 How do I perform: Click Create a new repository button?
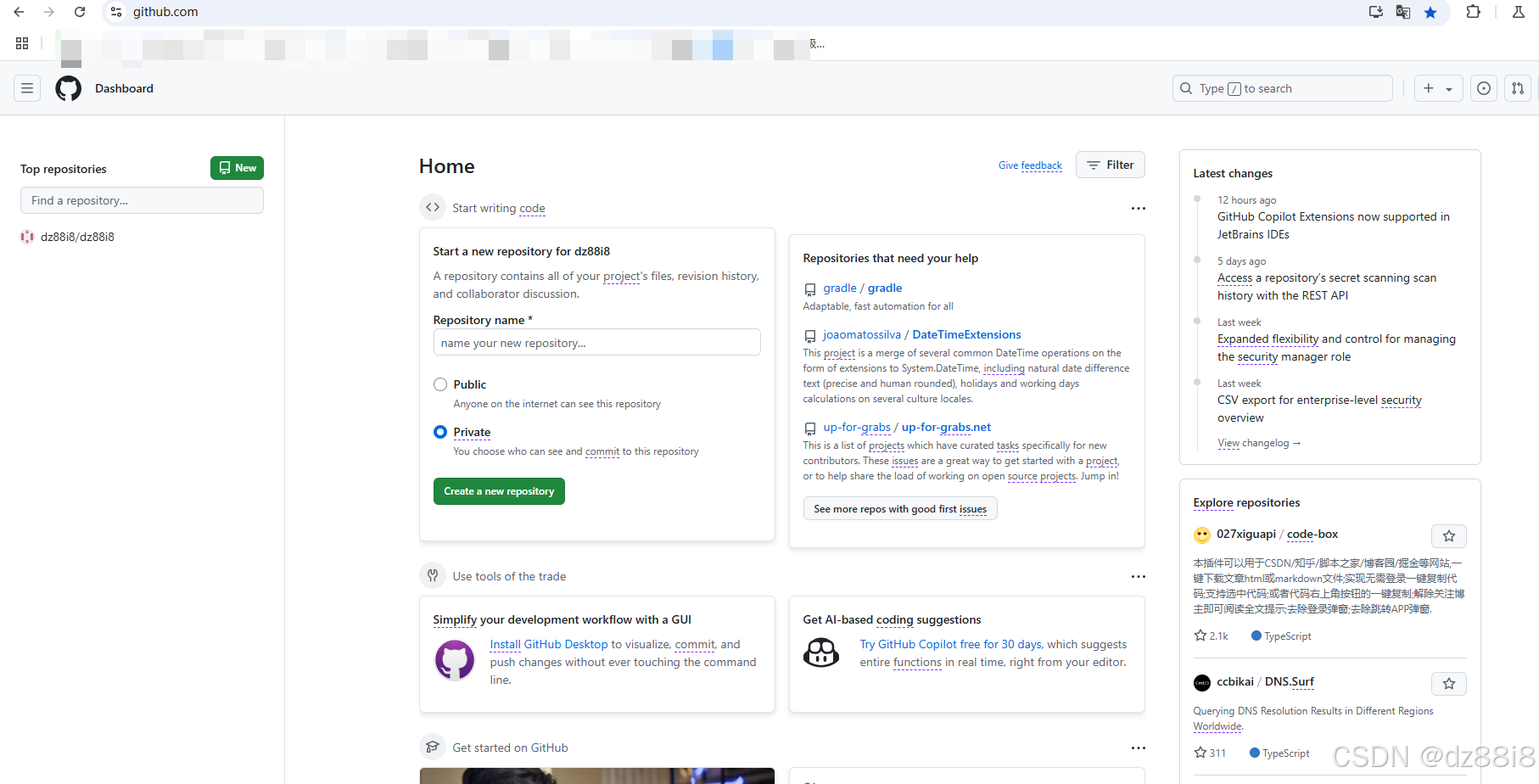tap(499, 491)
